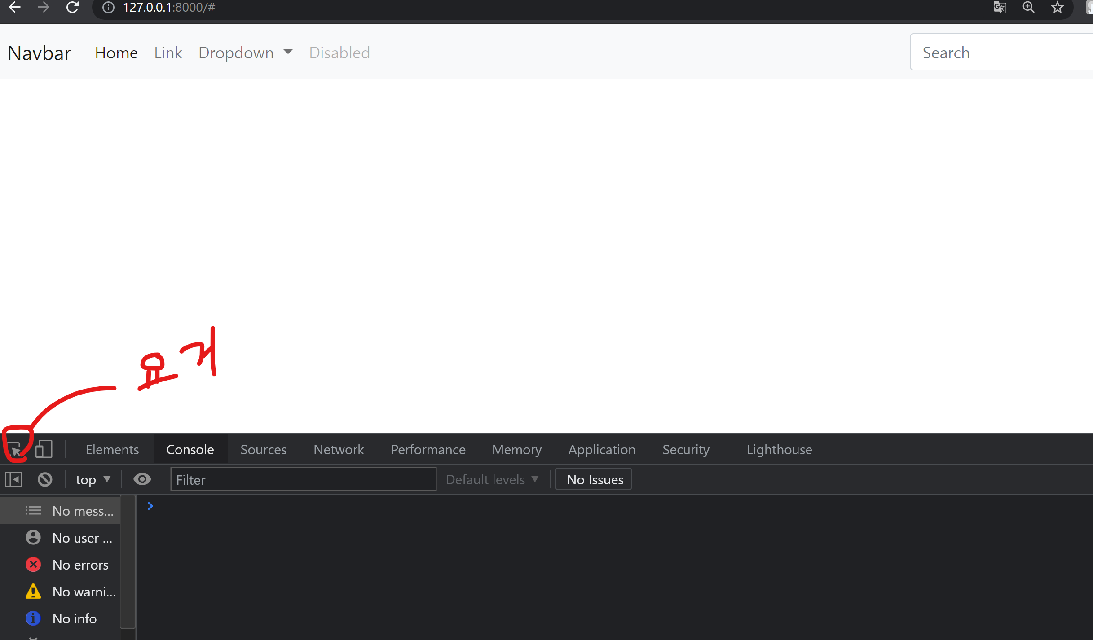The image size is (1093, 640).
Task: Bookmark this page with star icon
Action: tap(1058, 7)
